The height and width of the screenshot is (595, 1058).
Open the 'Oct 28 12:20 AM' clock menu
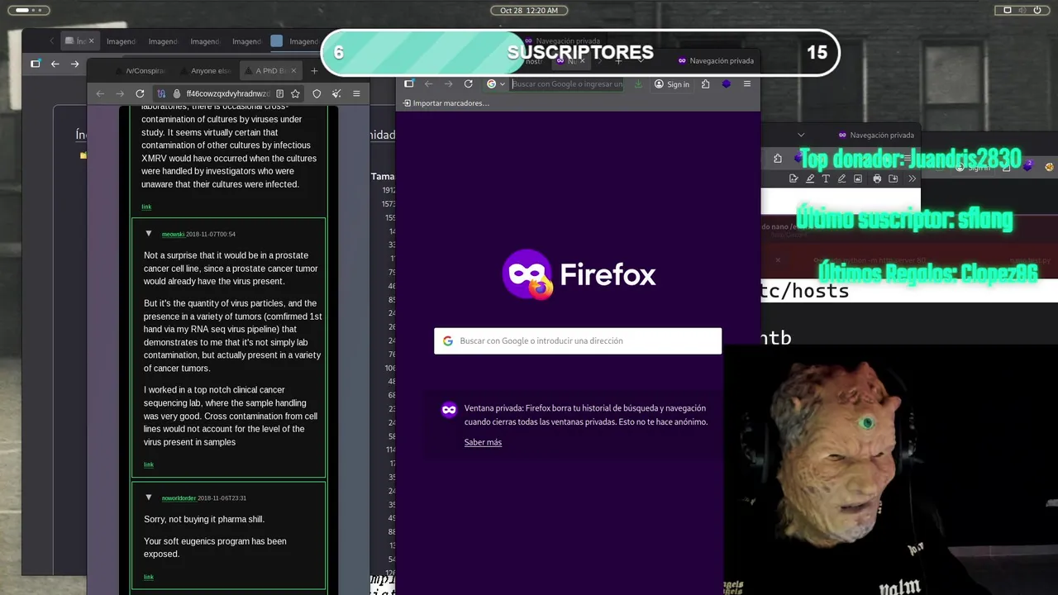tap(529, 10)
